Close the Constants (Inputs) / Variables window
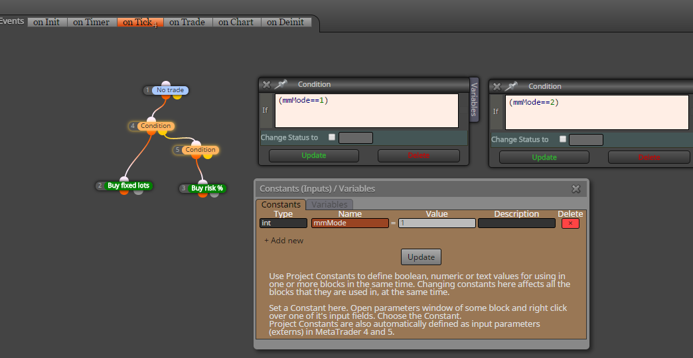This screenshot has width=693, height=358. [576, 189]
